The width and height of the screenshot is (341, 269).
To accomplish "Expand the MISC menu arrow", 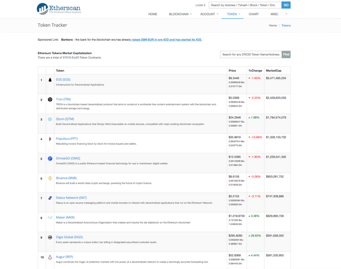I will (287, 14).
